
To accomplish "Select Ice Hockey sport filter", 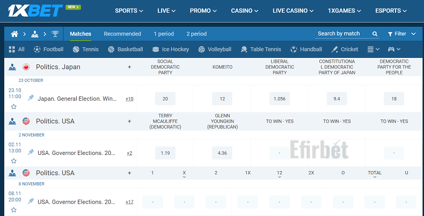I will pyautogui.click(x=170, y=49).
